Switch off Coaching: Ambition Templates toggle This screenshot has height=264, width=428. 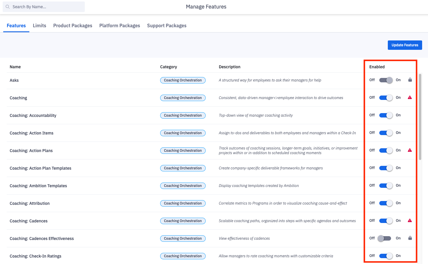tap(385, 185)
